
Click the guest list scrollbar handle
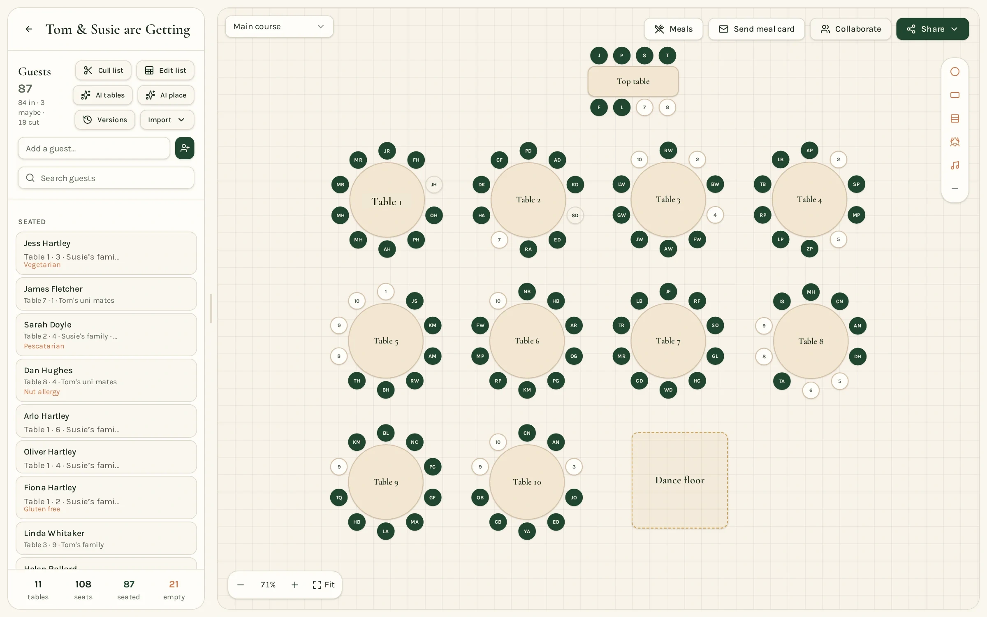point(211,308)
